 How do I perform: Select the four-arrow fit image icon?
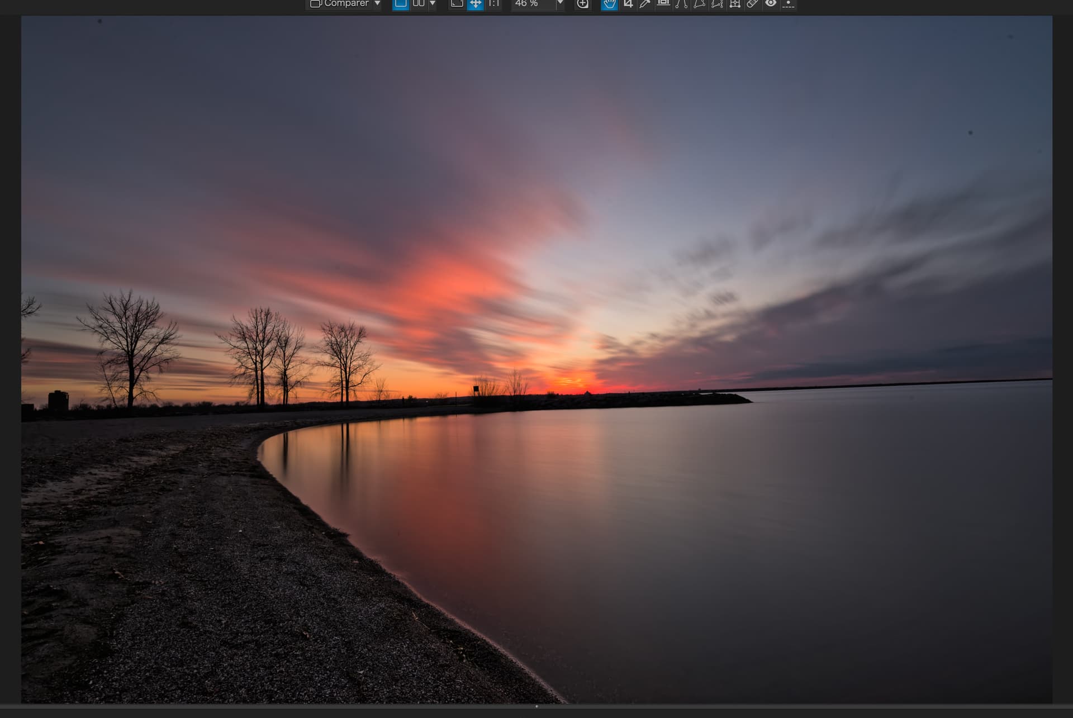pos(475,4)
